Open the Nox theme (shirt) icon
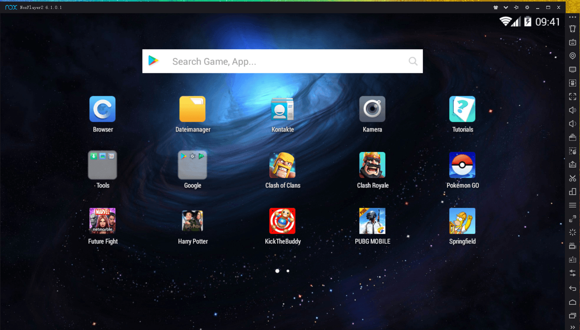Viewport: 580px width, 330px height. (496, 7)
